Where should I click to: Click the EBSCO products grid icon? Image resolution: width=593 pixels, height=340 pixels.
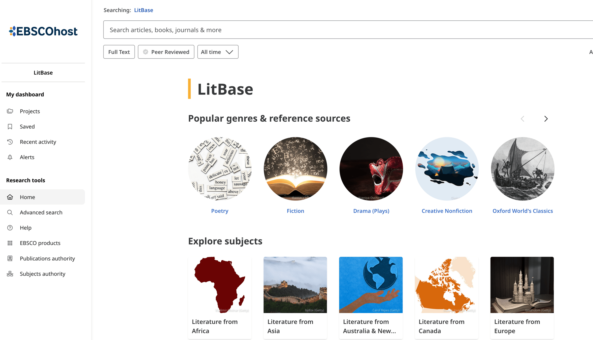(x=10, y=243)
